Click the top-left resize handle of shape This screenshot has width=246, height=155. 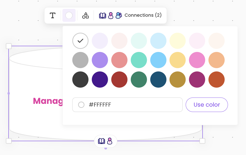9,46
